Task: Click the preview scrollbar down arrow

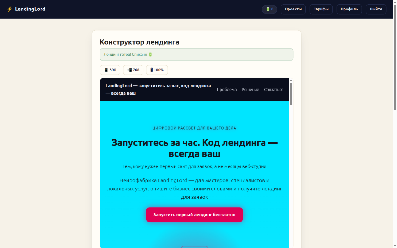Action: [x=291, y=246]
